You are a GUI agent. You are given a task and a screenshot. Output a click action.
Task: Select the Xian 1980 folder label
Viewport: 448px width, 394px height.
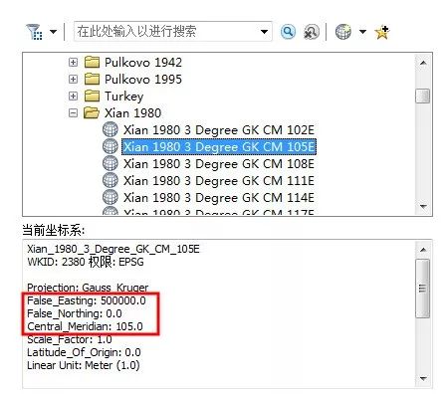[x=133, y=113]
